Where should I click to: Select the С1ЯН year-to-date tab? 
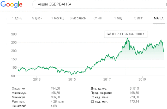[x=99, y=18]
